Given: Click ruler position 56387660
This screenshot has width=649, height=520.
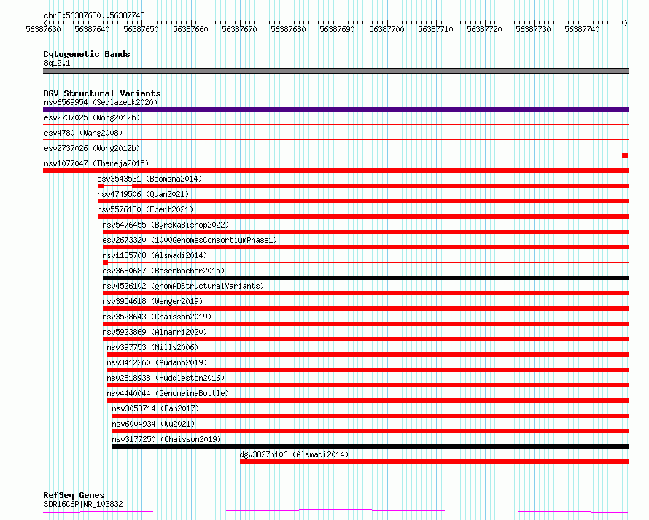Looking at the screenshot, I should tap(190, 29).
